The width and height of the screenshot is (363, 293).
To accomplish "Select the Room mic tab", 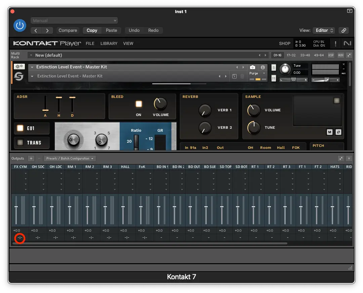I will [x=266, y=148].
